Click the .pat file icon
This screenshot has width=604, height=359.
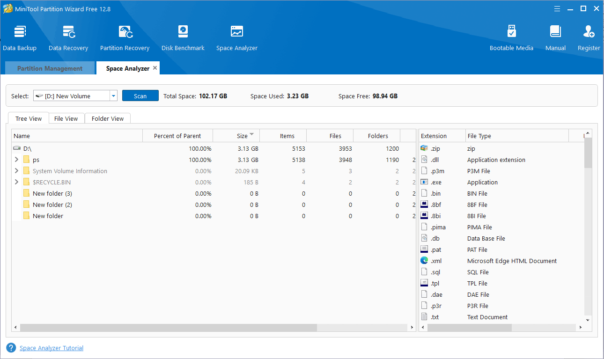click(424, 249)
